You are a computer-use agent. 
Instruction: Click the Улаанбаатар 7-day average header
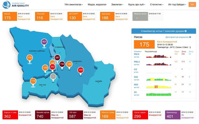[x=164, y=31]
